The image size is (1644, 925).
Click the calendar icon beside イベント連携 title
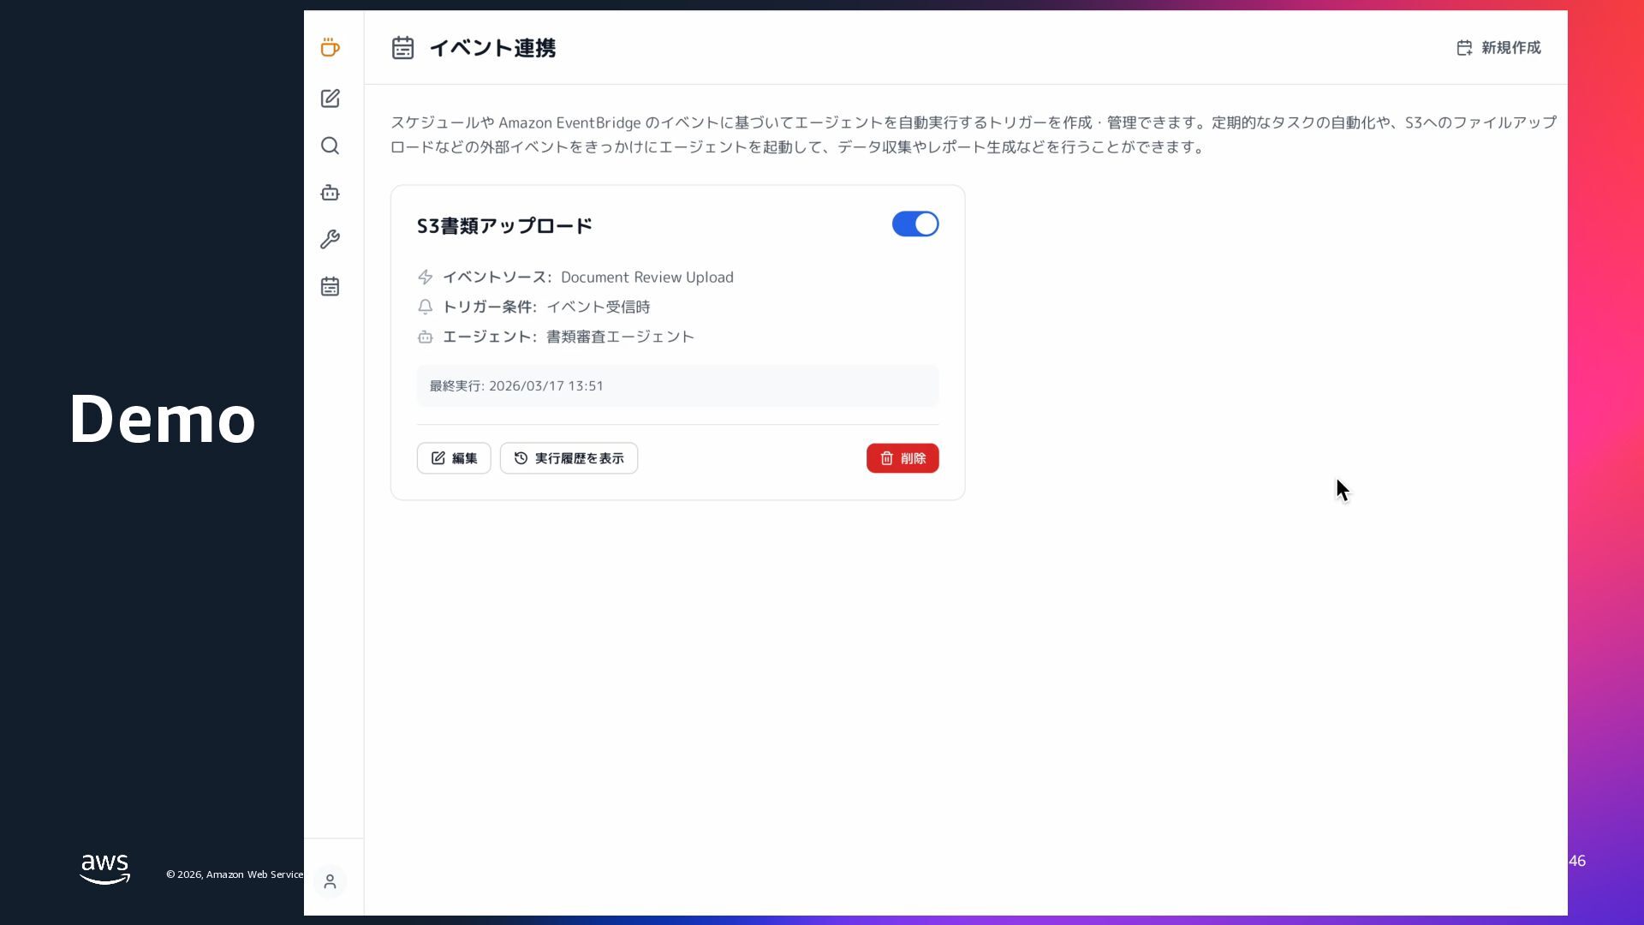(402, 48)
